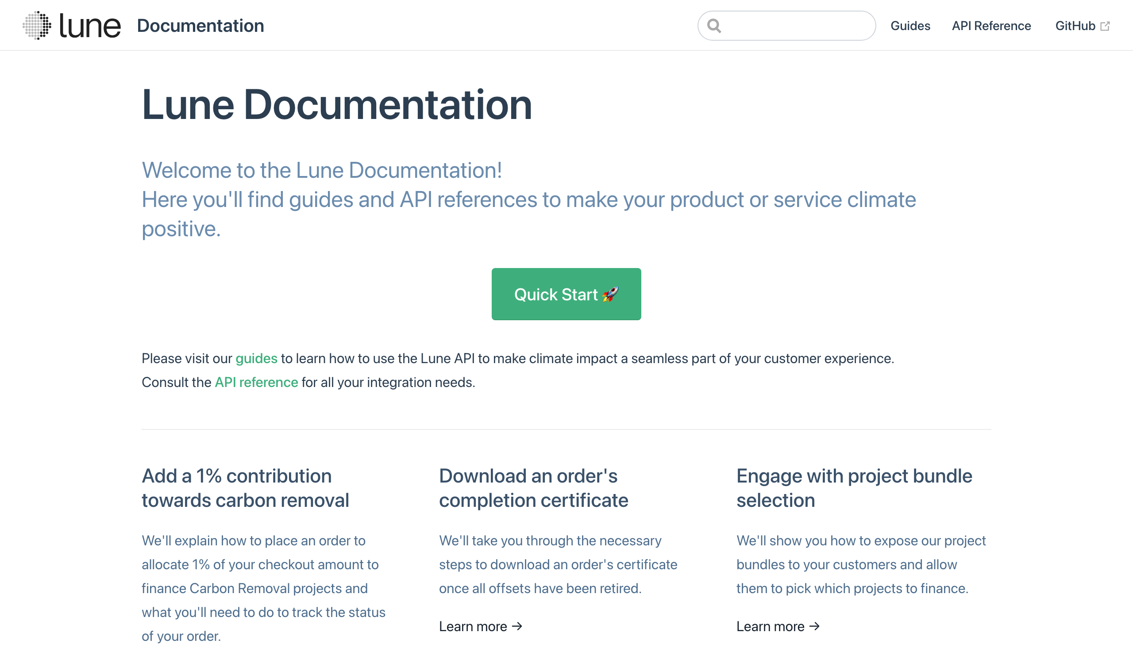Click heading Engage with project bundle selection
The image size is (1133, 659).
854,488
